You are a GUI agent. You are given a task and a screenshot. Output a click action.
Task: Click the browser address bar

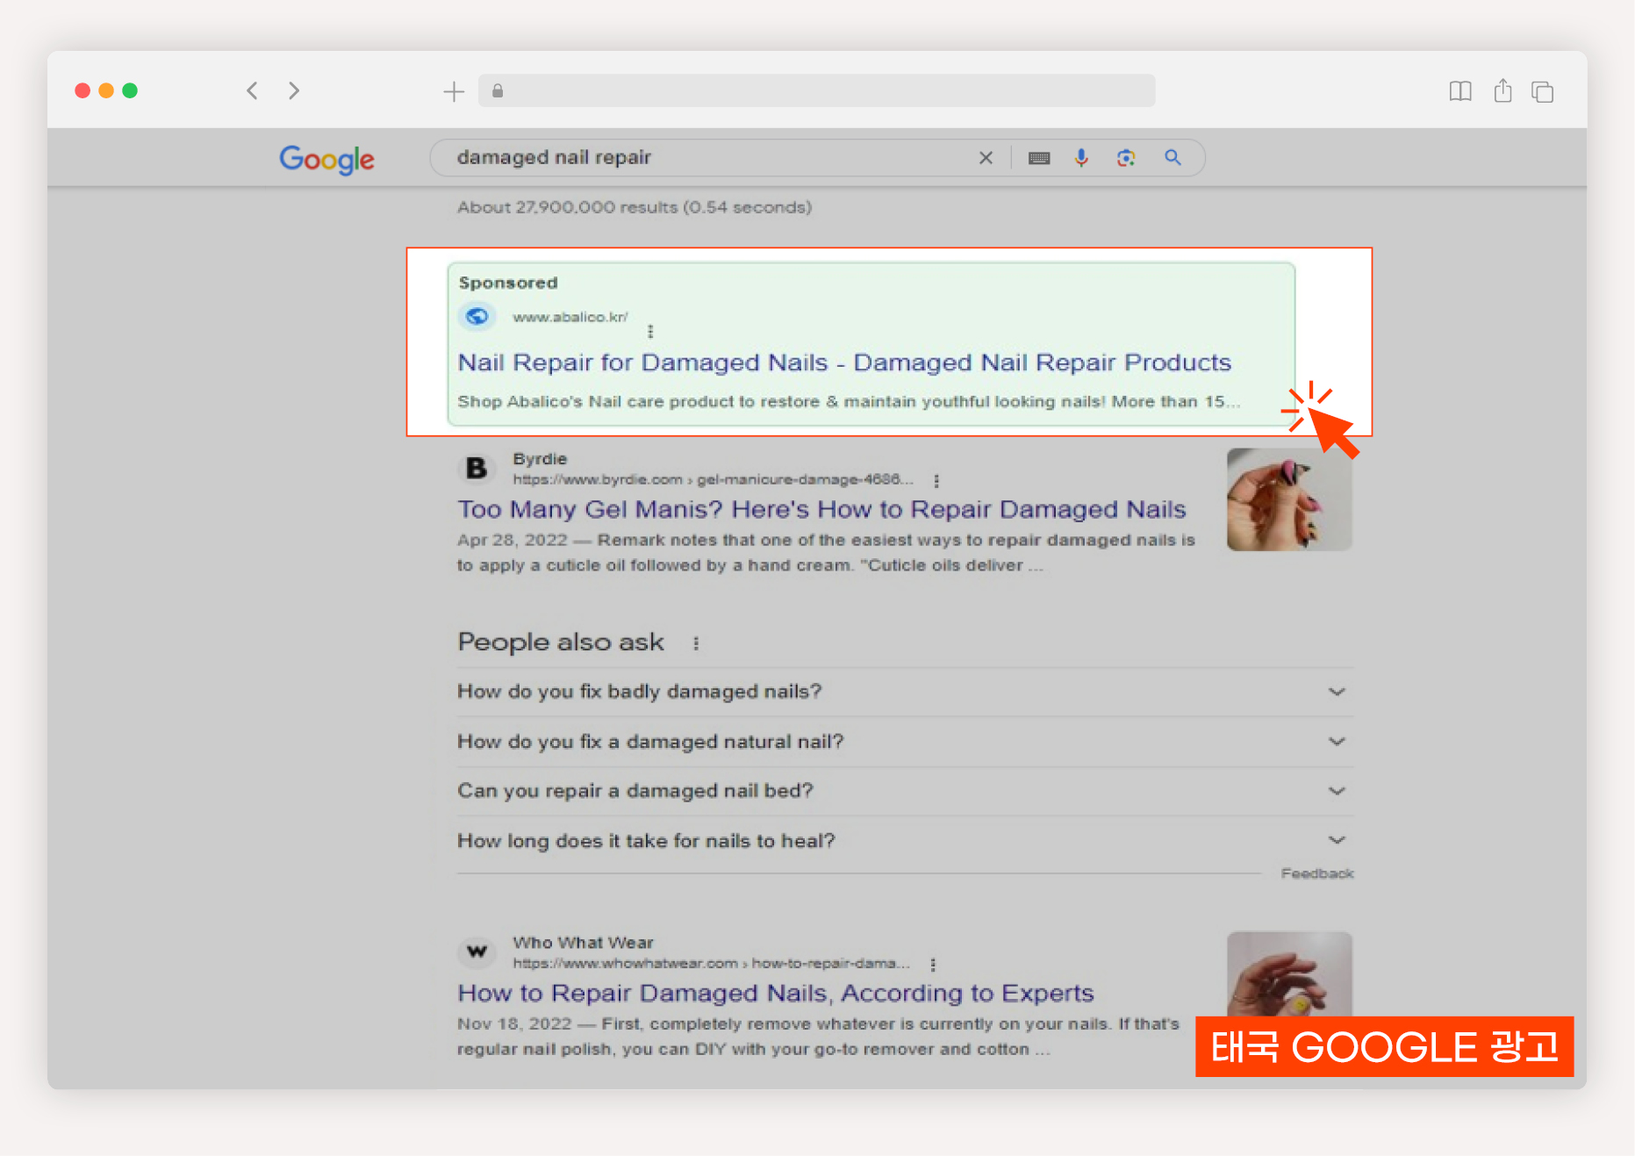817,90
